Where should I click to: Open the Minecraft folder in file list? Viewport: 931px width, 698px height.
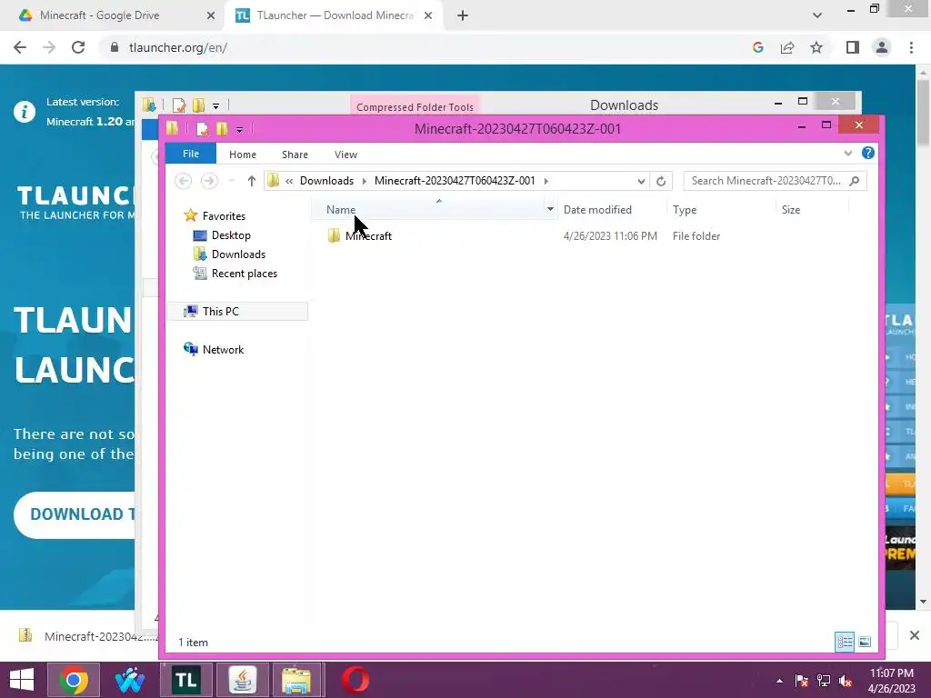[x=359, y=235]
